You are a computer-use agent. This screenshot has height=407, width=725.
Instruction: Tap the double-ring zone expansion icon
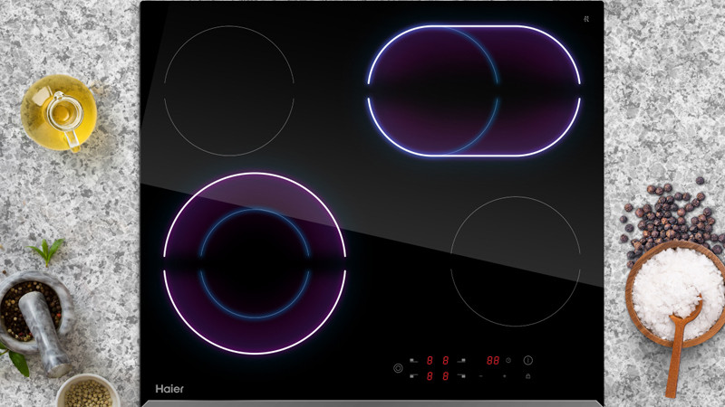[398, 367]
